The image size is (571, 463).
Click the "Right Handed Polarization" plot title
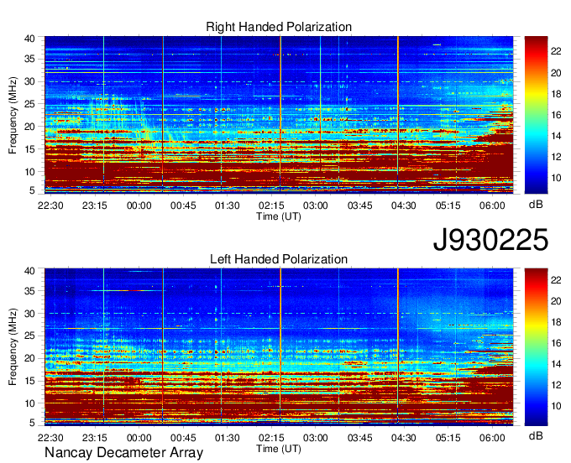click(279, 27)
